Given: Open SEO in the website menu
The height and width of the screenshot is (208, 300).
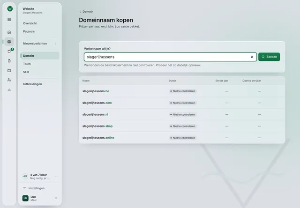Looking at the screenshot, I should (x=40, y=72).
